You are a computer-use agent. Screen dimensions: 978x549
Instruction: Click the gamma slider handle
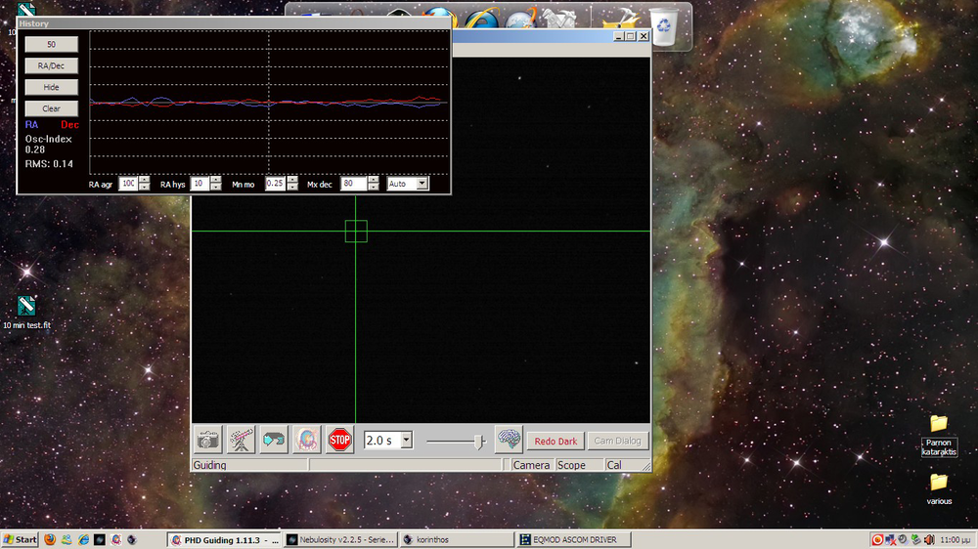[x=478, y=442]
